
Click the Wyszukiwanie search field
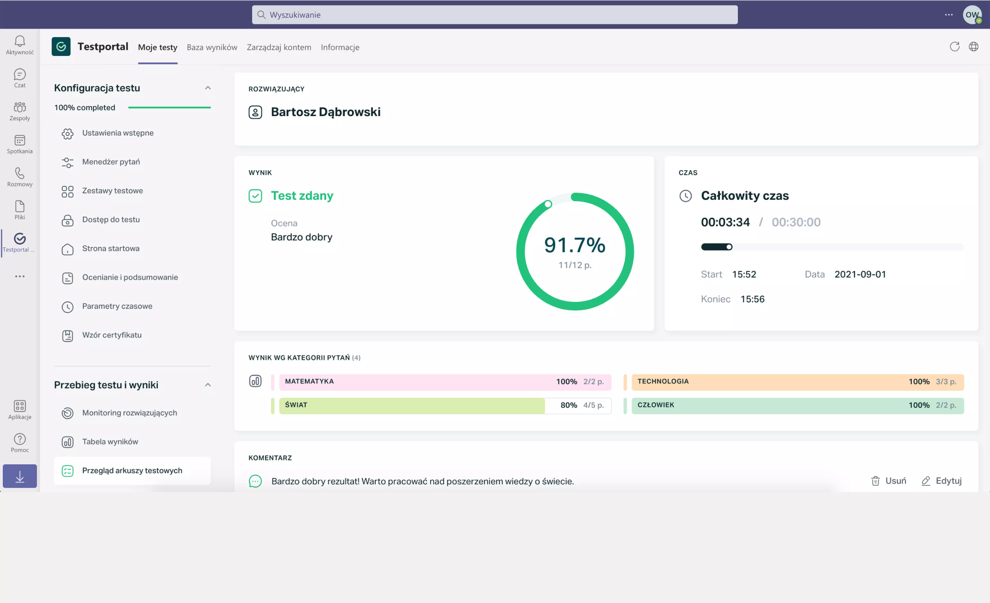point(494,15)
